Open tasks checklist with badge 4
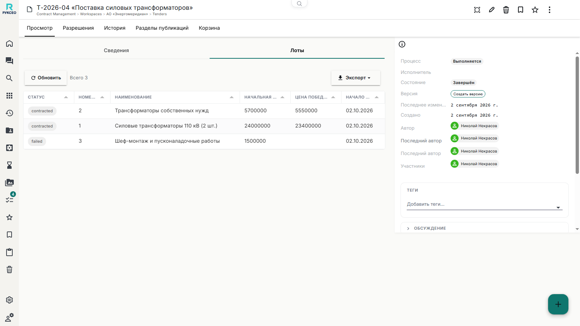 pyautogui.click(x=9, y=199)
